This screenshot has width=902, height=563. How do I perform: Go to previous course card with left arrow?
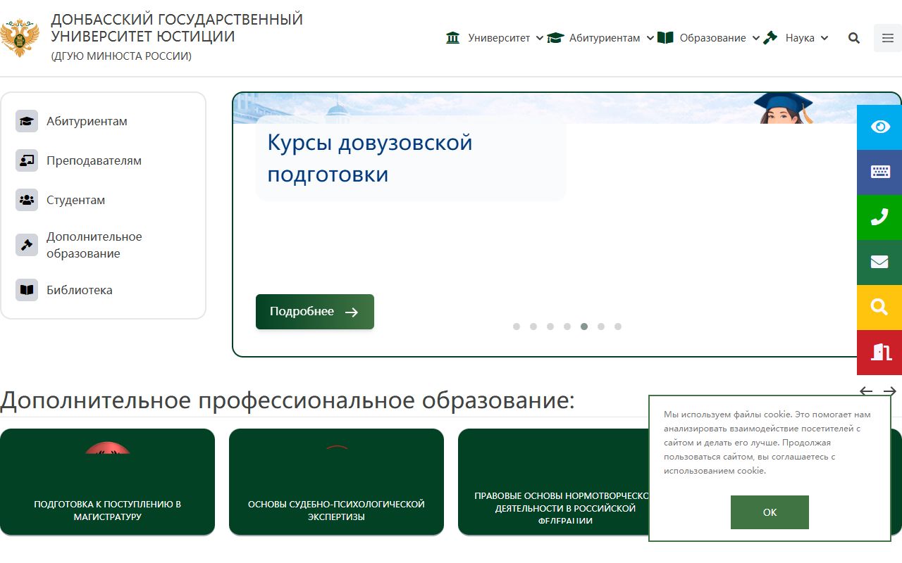866,391
